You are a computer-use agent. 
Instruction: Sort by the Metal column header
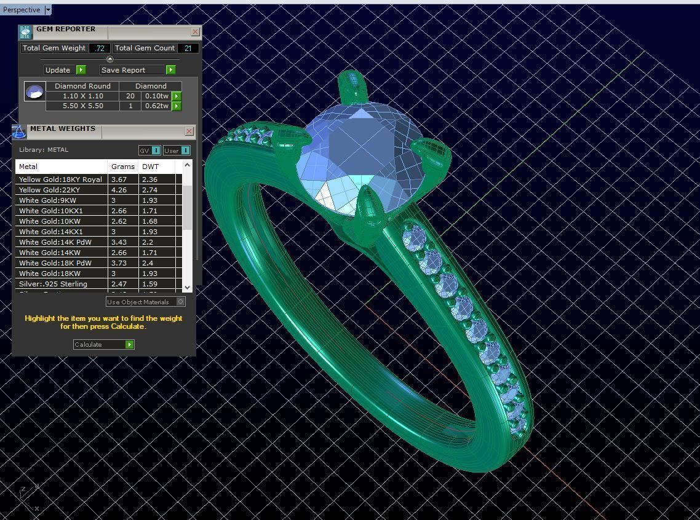coord(62,167)
